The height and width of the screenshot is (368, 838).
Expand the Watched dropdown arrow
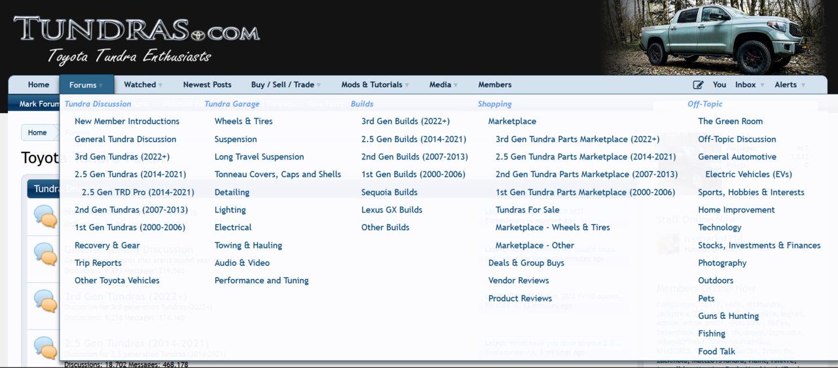point(160,85)
